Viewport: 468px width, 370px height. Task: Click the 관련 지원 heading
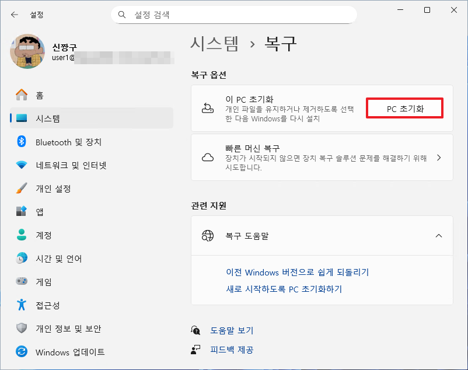tap(209, 205)
